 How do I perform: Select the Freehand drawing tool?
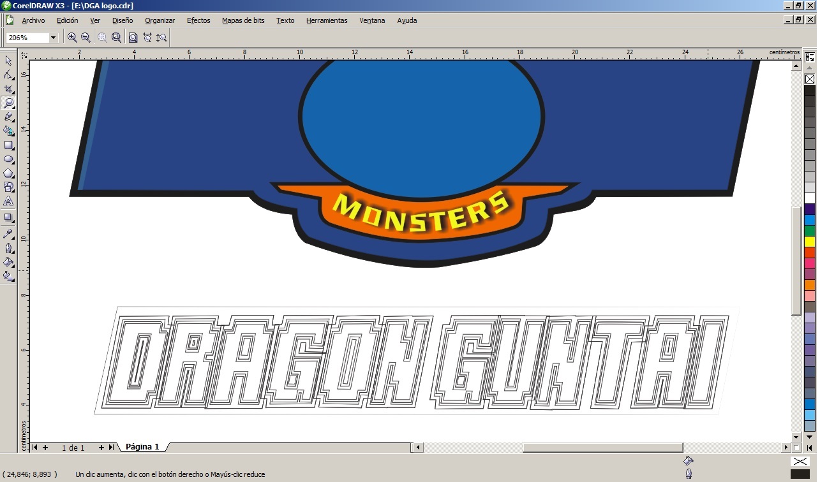[x=8, y=117]
